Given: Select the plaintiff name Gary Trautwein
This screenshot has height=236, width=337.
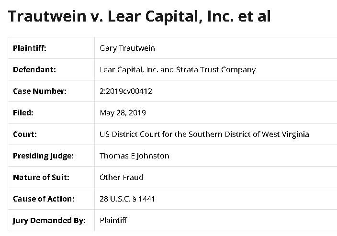Looking at the screenshot, I should [127, 48].
